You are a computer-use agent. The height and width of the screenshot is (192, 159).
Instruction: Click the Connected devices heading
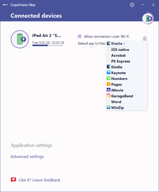pos(36,16)
